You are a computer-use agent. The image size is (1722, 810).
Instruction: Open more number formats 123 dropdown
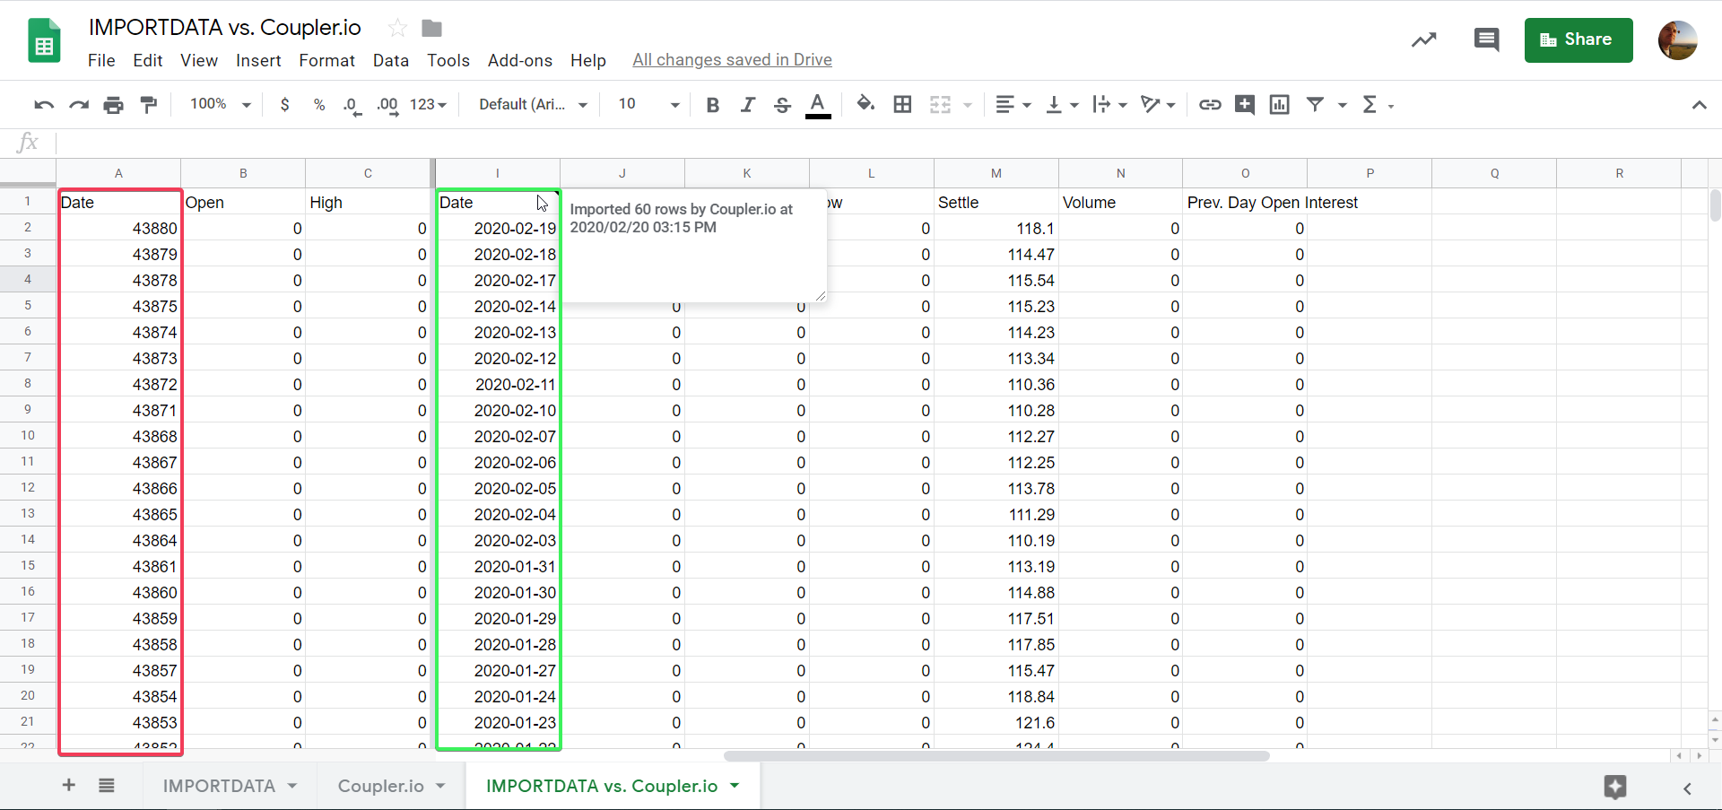click(x=428, y=105)
